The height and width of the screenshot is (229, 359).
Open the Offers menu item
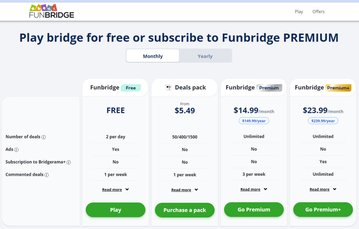318,12
